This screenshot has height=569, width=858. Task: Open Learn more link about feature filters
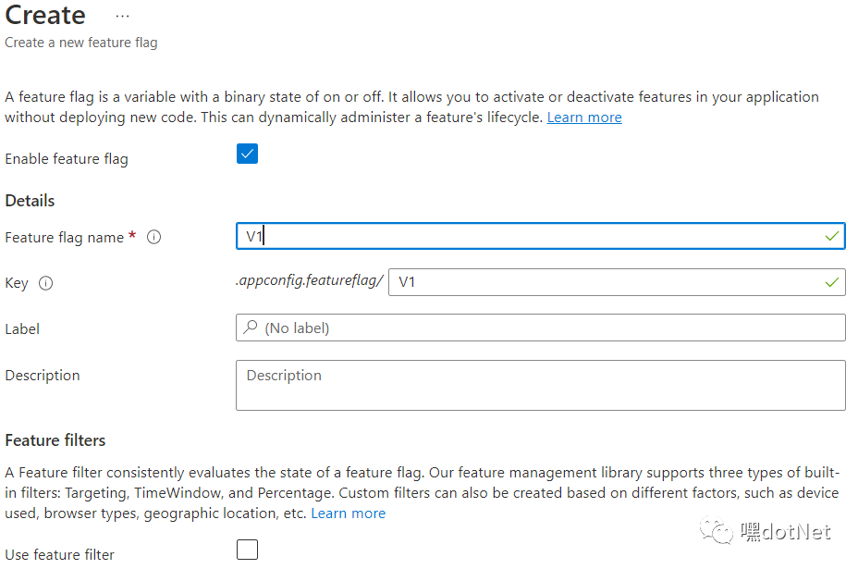[x=349, y=513]
